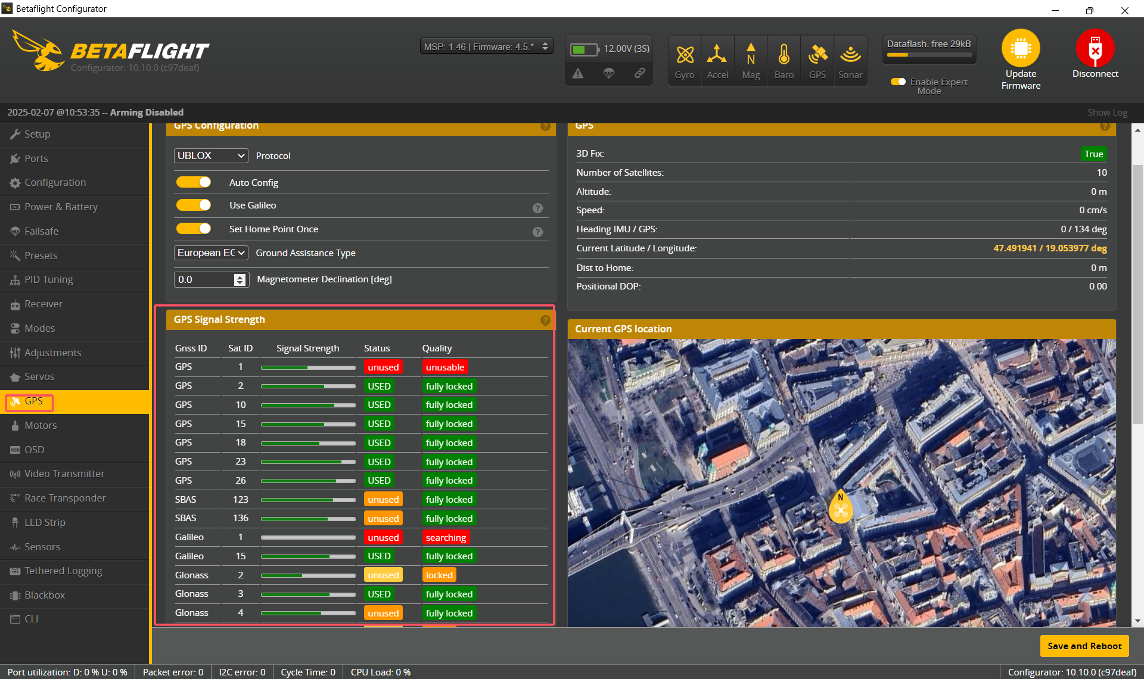Open the UBLOX protocol dropdown
The image size is (1144, 679).
coord(211,155)
